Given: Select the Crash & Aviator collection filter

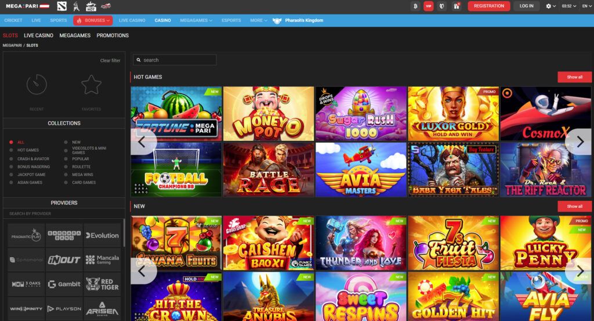Looking at the screenshot, I should tap(30, 159).
